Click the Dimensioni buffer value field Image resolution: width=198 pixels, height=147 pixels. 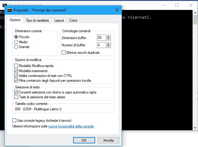pos(101,38)
